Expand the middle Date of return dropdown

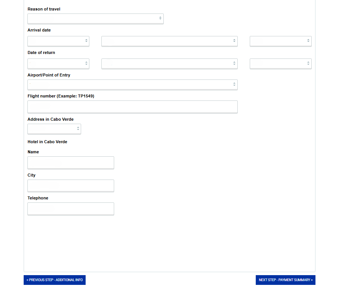pyautogui.click(x=169, y=64)
